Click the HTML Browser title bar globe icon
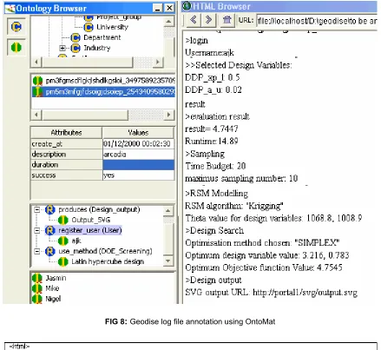The height and width of the screenshot is (350, 381). coord(187,6)
